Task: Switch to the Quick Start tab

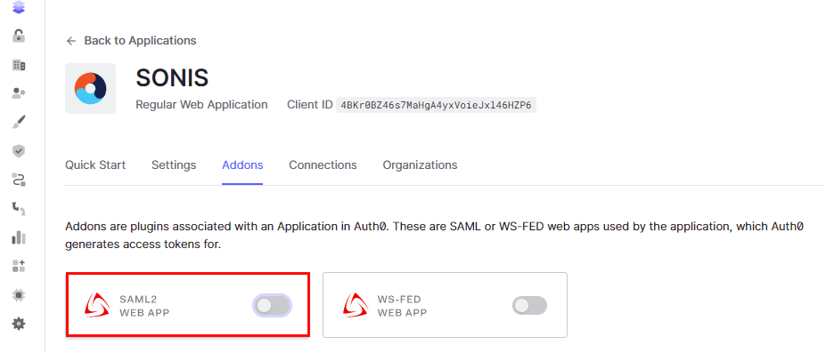Action: [95, 165]
